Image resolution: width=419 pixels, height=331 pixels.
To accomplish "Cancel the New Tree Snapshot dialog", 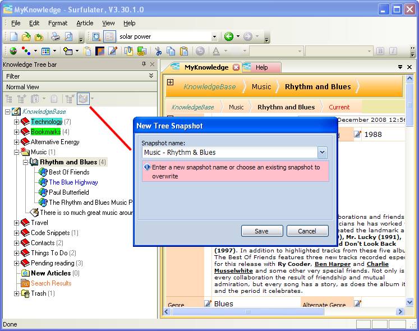I will click(x=307, y=231).
